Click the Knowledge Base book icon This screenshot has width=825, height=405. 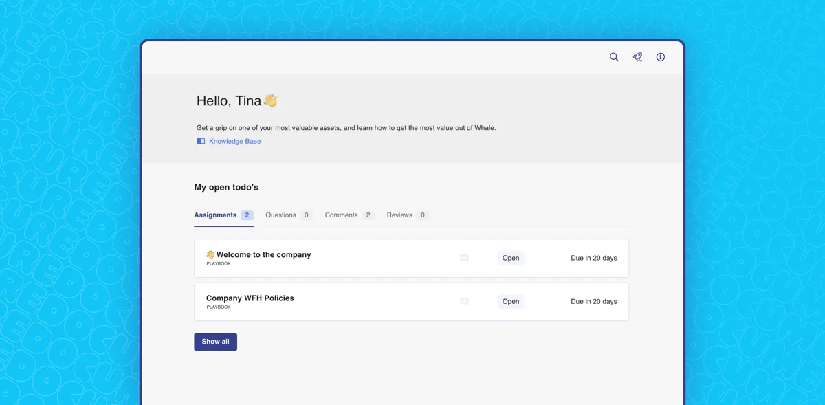click(200, 140)
